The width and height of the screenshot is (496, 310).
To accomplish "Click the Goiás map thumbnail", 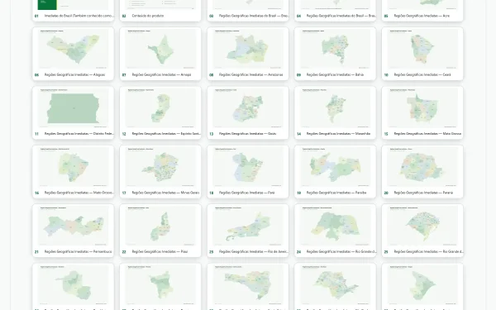I will pyautogui.click(x=248, y=107).
